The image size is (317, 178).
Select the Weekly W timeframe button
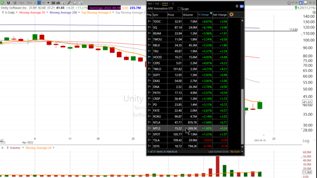pyautogui.click(x=44, y=3)
